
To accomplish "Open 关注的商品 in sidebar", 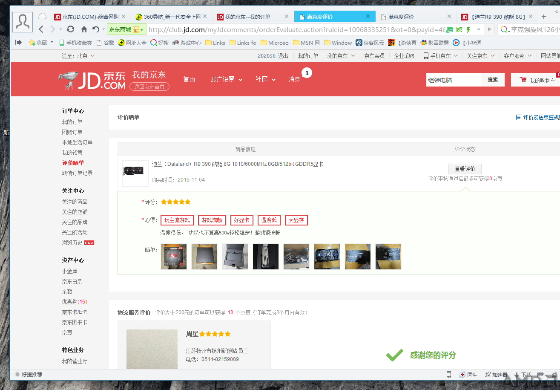I will pos(75,202).
